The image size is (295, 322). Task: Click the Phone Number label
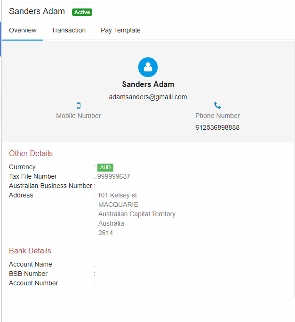pyautogui.click(x=217, y=116)
